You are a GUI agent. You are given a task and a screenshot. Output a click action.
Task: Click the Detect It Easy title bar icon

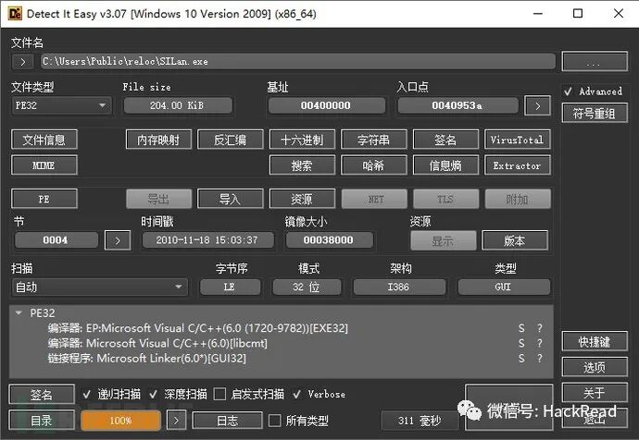[15, 14]
